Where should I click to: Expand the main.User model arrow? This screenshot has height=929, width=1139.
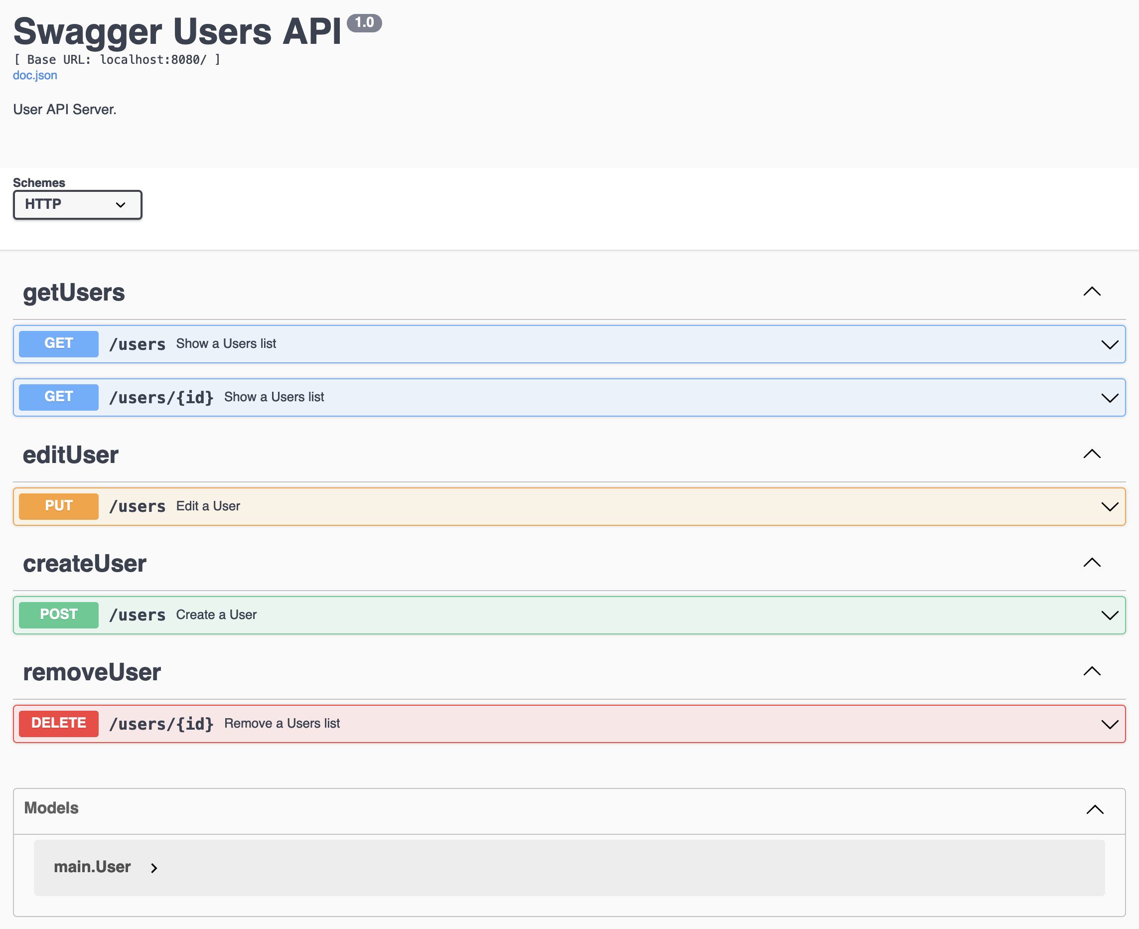pos(154,868)
